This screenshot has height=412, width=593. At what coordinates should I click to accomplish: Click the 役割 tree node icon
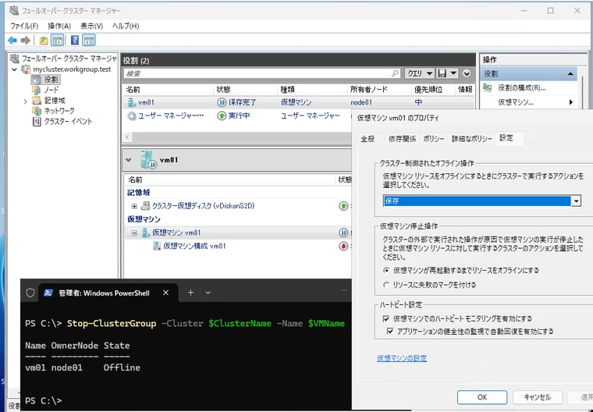(x=37, y=80)
